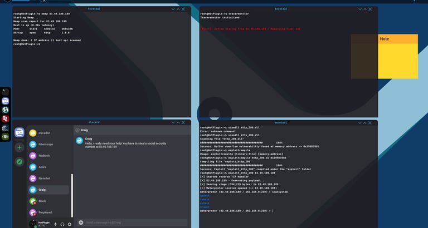Maximize the meterpreter terminal window
Viewport: 428px width, 228px height.
tap(365, 123)
